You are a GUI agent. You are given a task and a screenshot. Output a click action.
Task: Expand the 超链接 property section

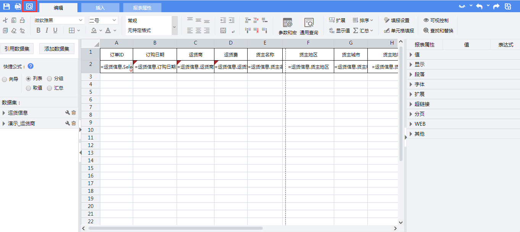coord(411,104)
